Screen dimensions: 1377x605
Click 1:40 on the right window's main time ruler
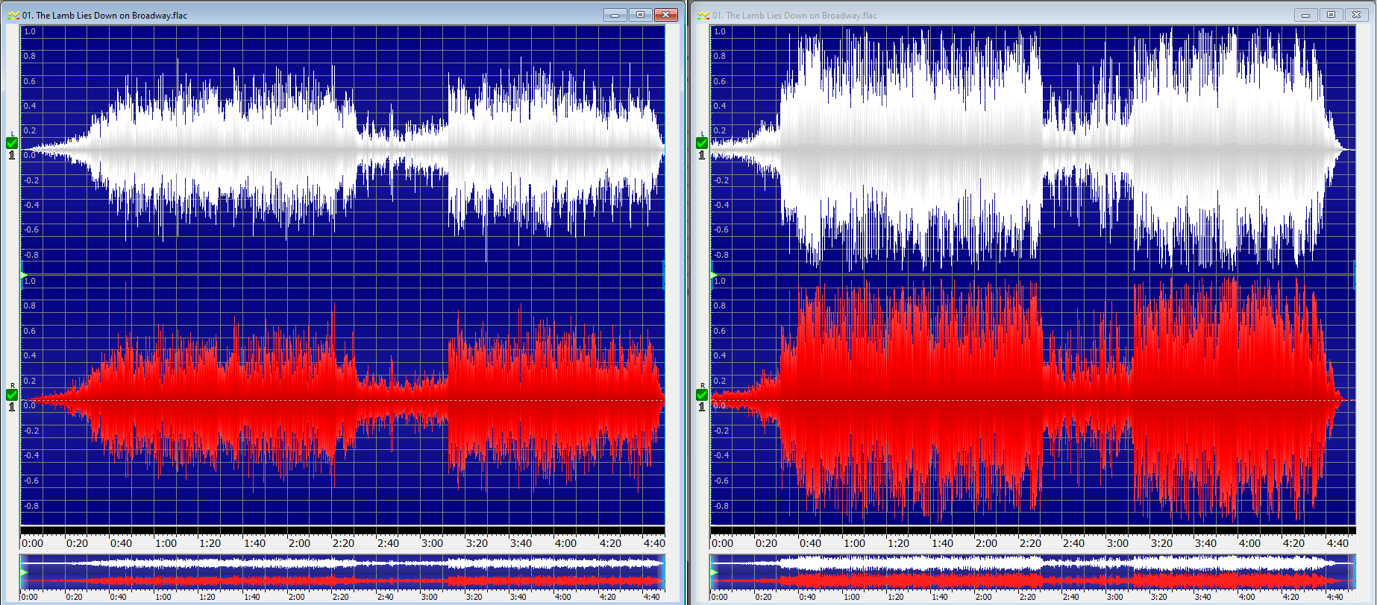[942, 543]
